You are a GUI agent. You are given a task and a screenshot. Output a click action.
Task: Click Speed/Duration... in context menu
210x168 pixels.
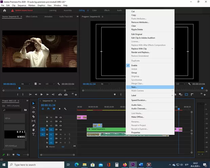[139, 100]
